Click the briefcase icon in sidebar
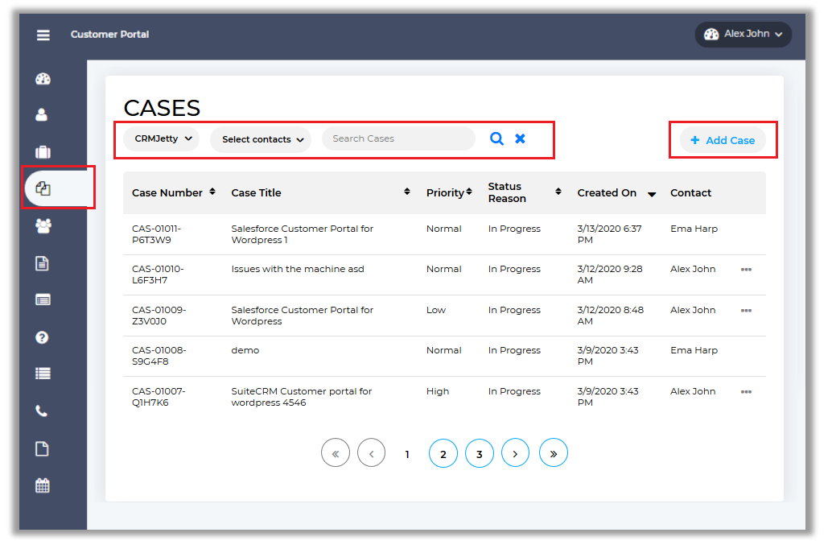832x545 pixels. click(43, 152)
